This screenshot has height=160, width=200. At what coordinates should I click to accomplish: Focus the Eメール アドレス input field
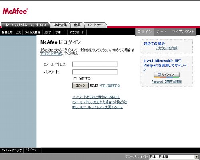click(95, 64)
